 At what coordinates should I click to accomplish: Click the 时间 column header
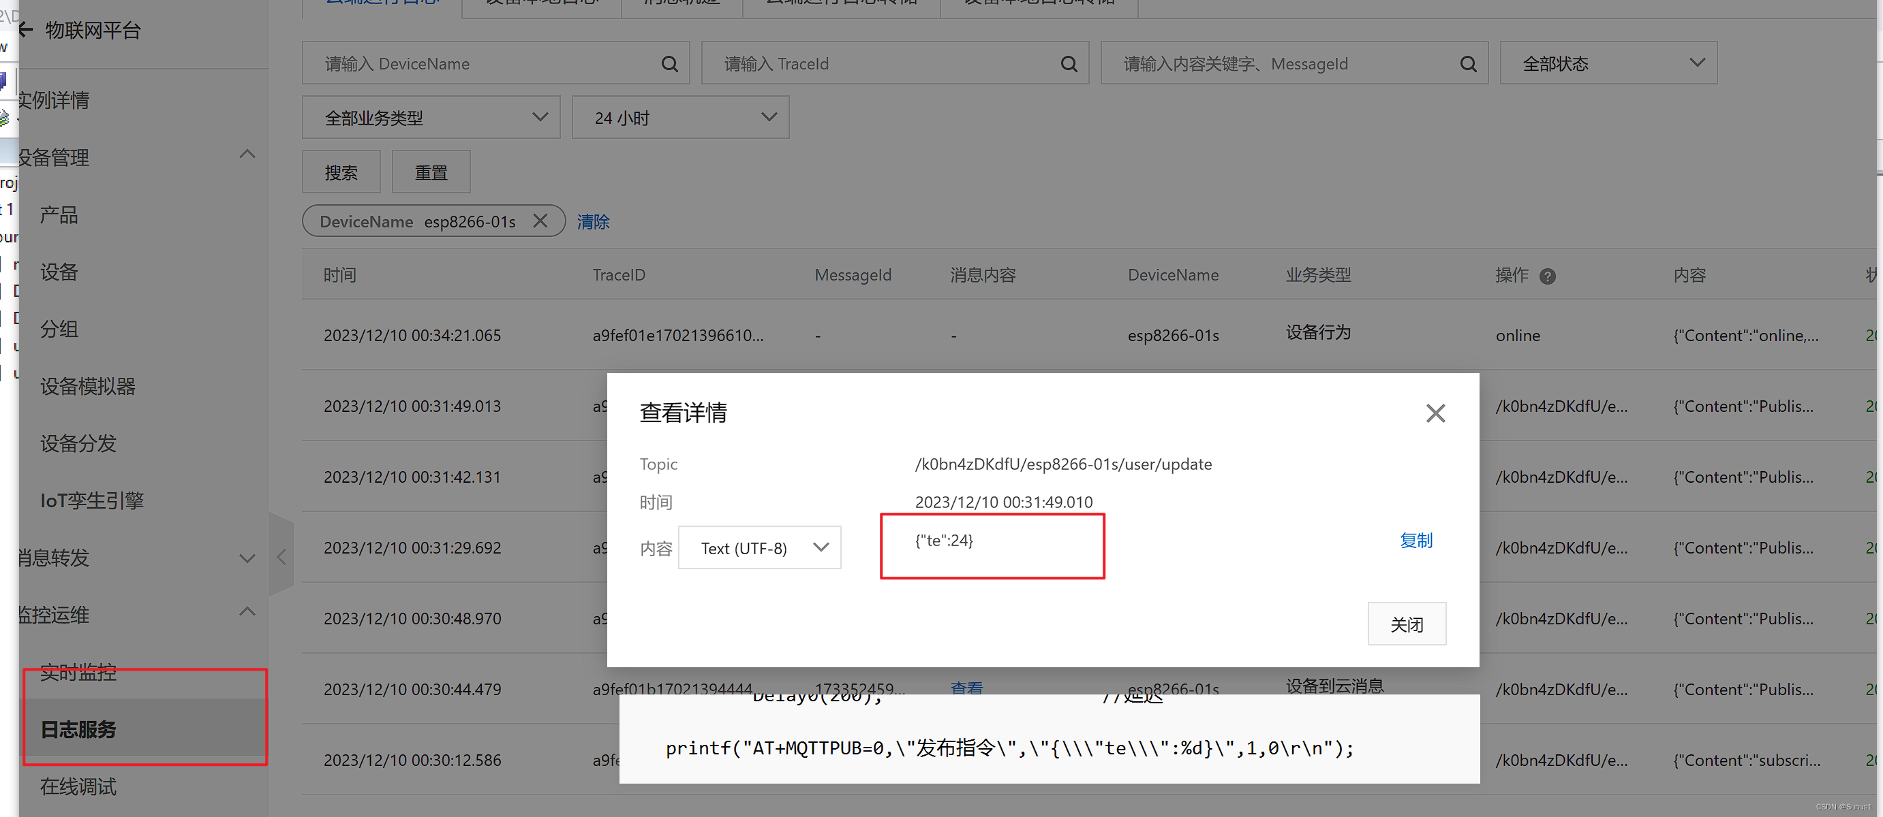click(x=340, y=275)
